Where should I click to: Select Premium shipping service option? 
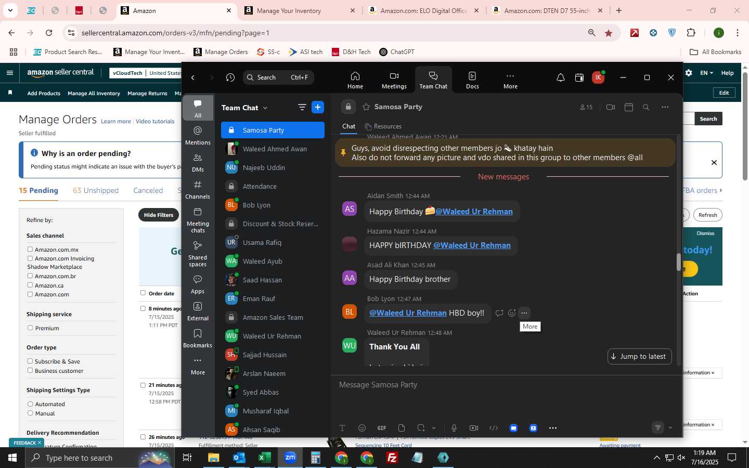30,328
